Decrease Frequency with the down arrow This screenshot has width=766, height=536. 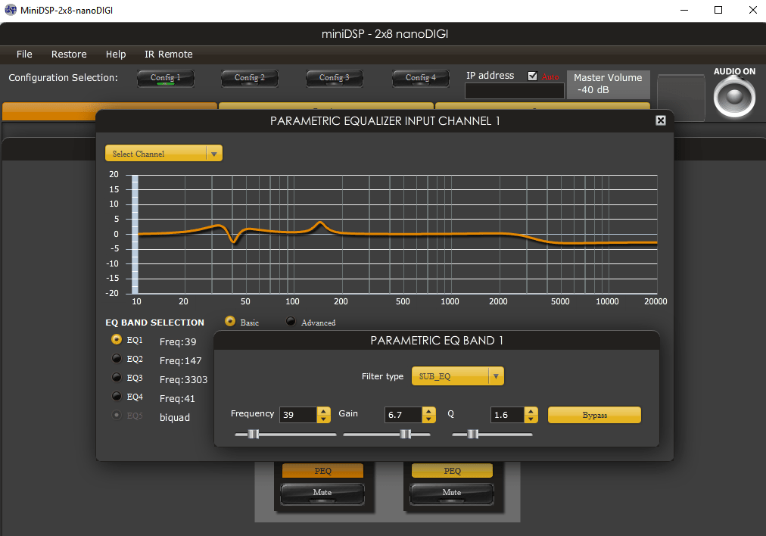click(323, 419)
